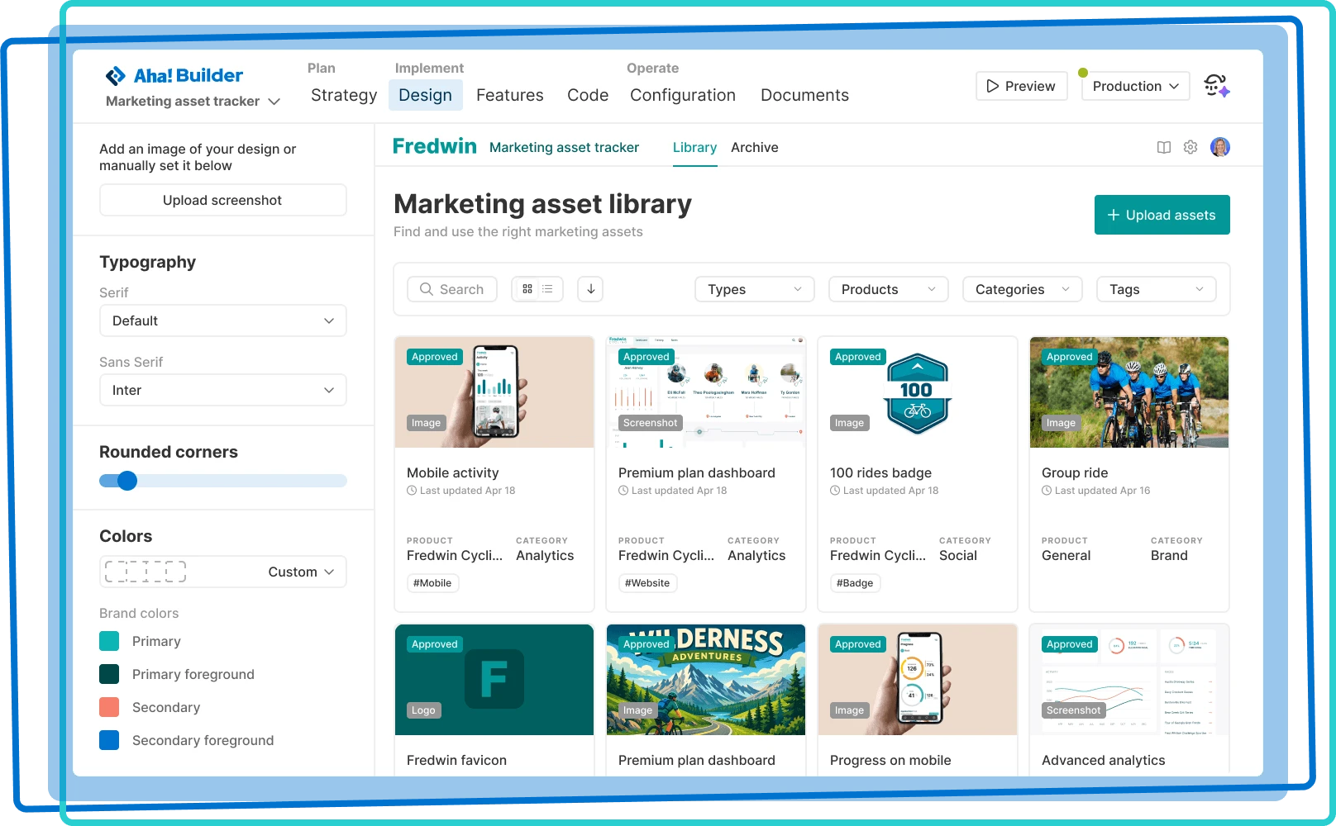The height and width of the screenshot is (826, 1336).
Task: Click the #Mobile tag
Action: pyautogui.click(x=433, y=583)
